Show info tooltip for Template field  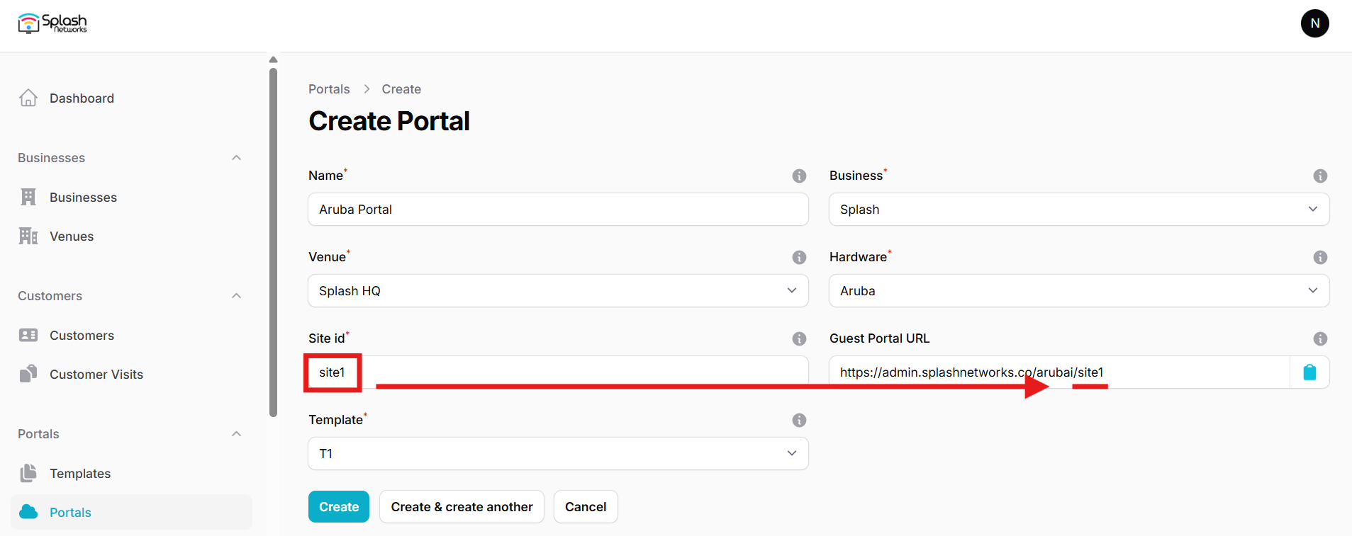click(799, 420)
